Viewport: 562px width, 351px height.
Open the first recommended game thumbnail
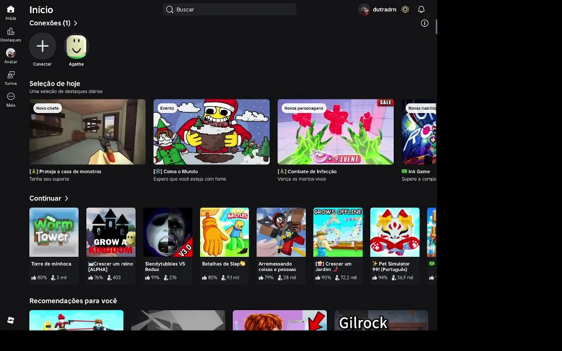pos(76,320)
